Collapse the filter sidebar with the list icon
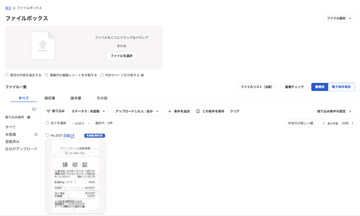 pyautogui.click(x=34, y=109)
